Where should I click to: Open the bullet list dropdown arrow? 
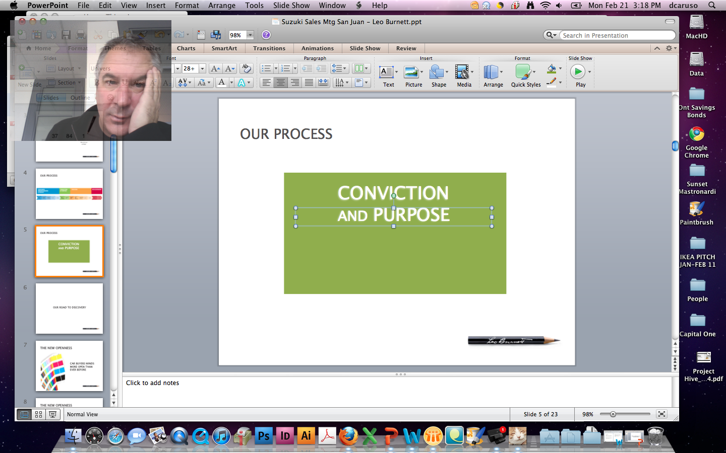pos(276,68)
